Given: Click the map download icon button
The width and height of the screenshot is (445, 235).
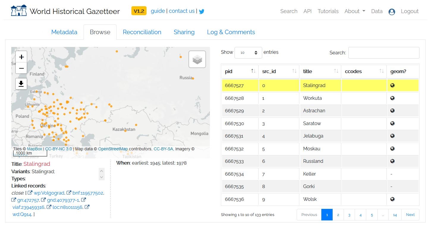Looking at the screenshot, I should tap(21, 84).
